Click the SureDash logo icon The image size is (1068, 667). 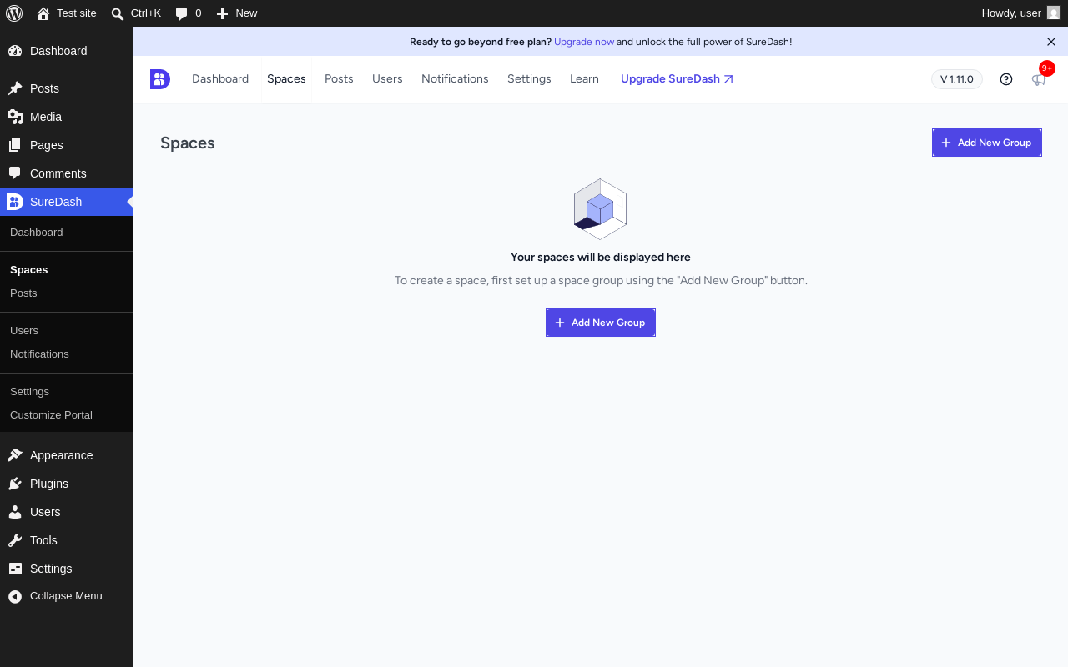tap(160, 79)
